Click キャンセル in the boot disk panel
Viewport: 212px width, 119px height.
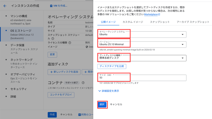(116, 104)
